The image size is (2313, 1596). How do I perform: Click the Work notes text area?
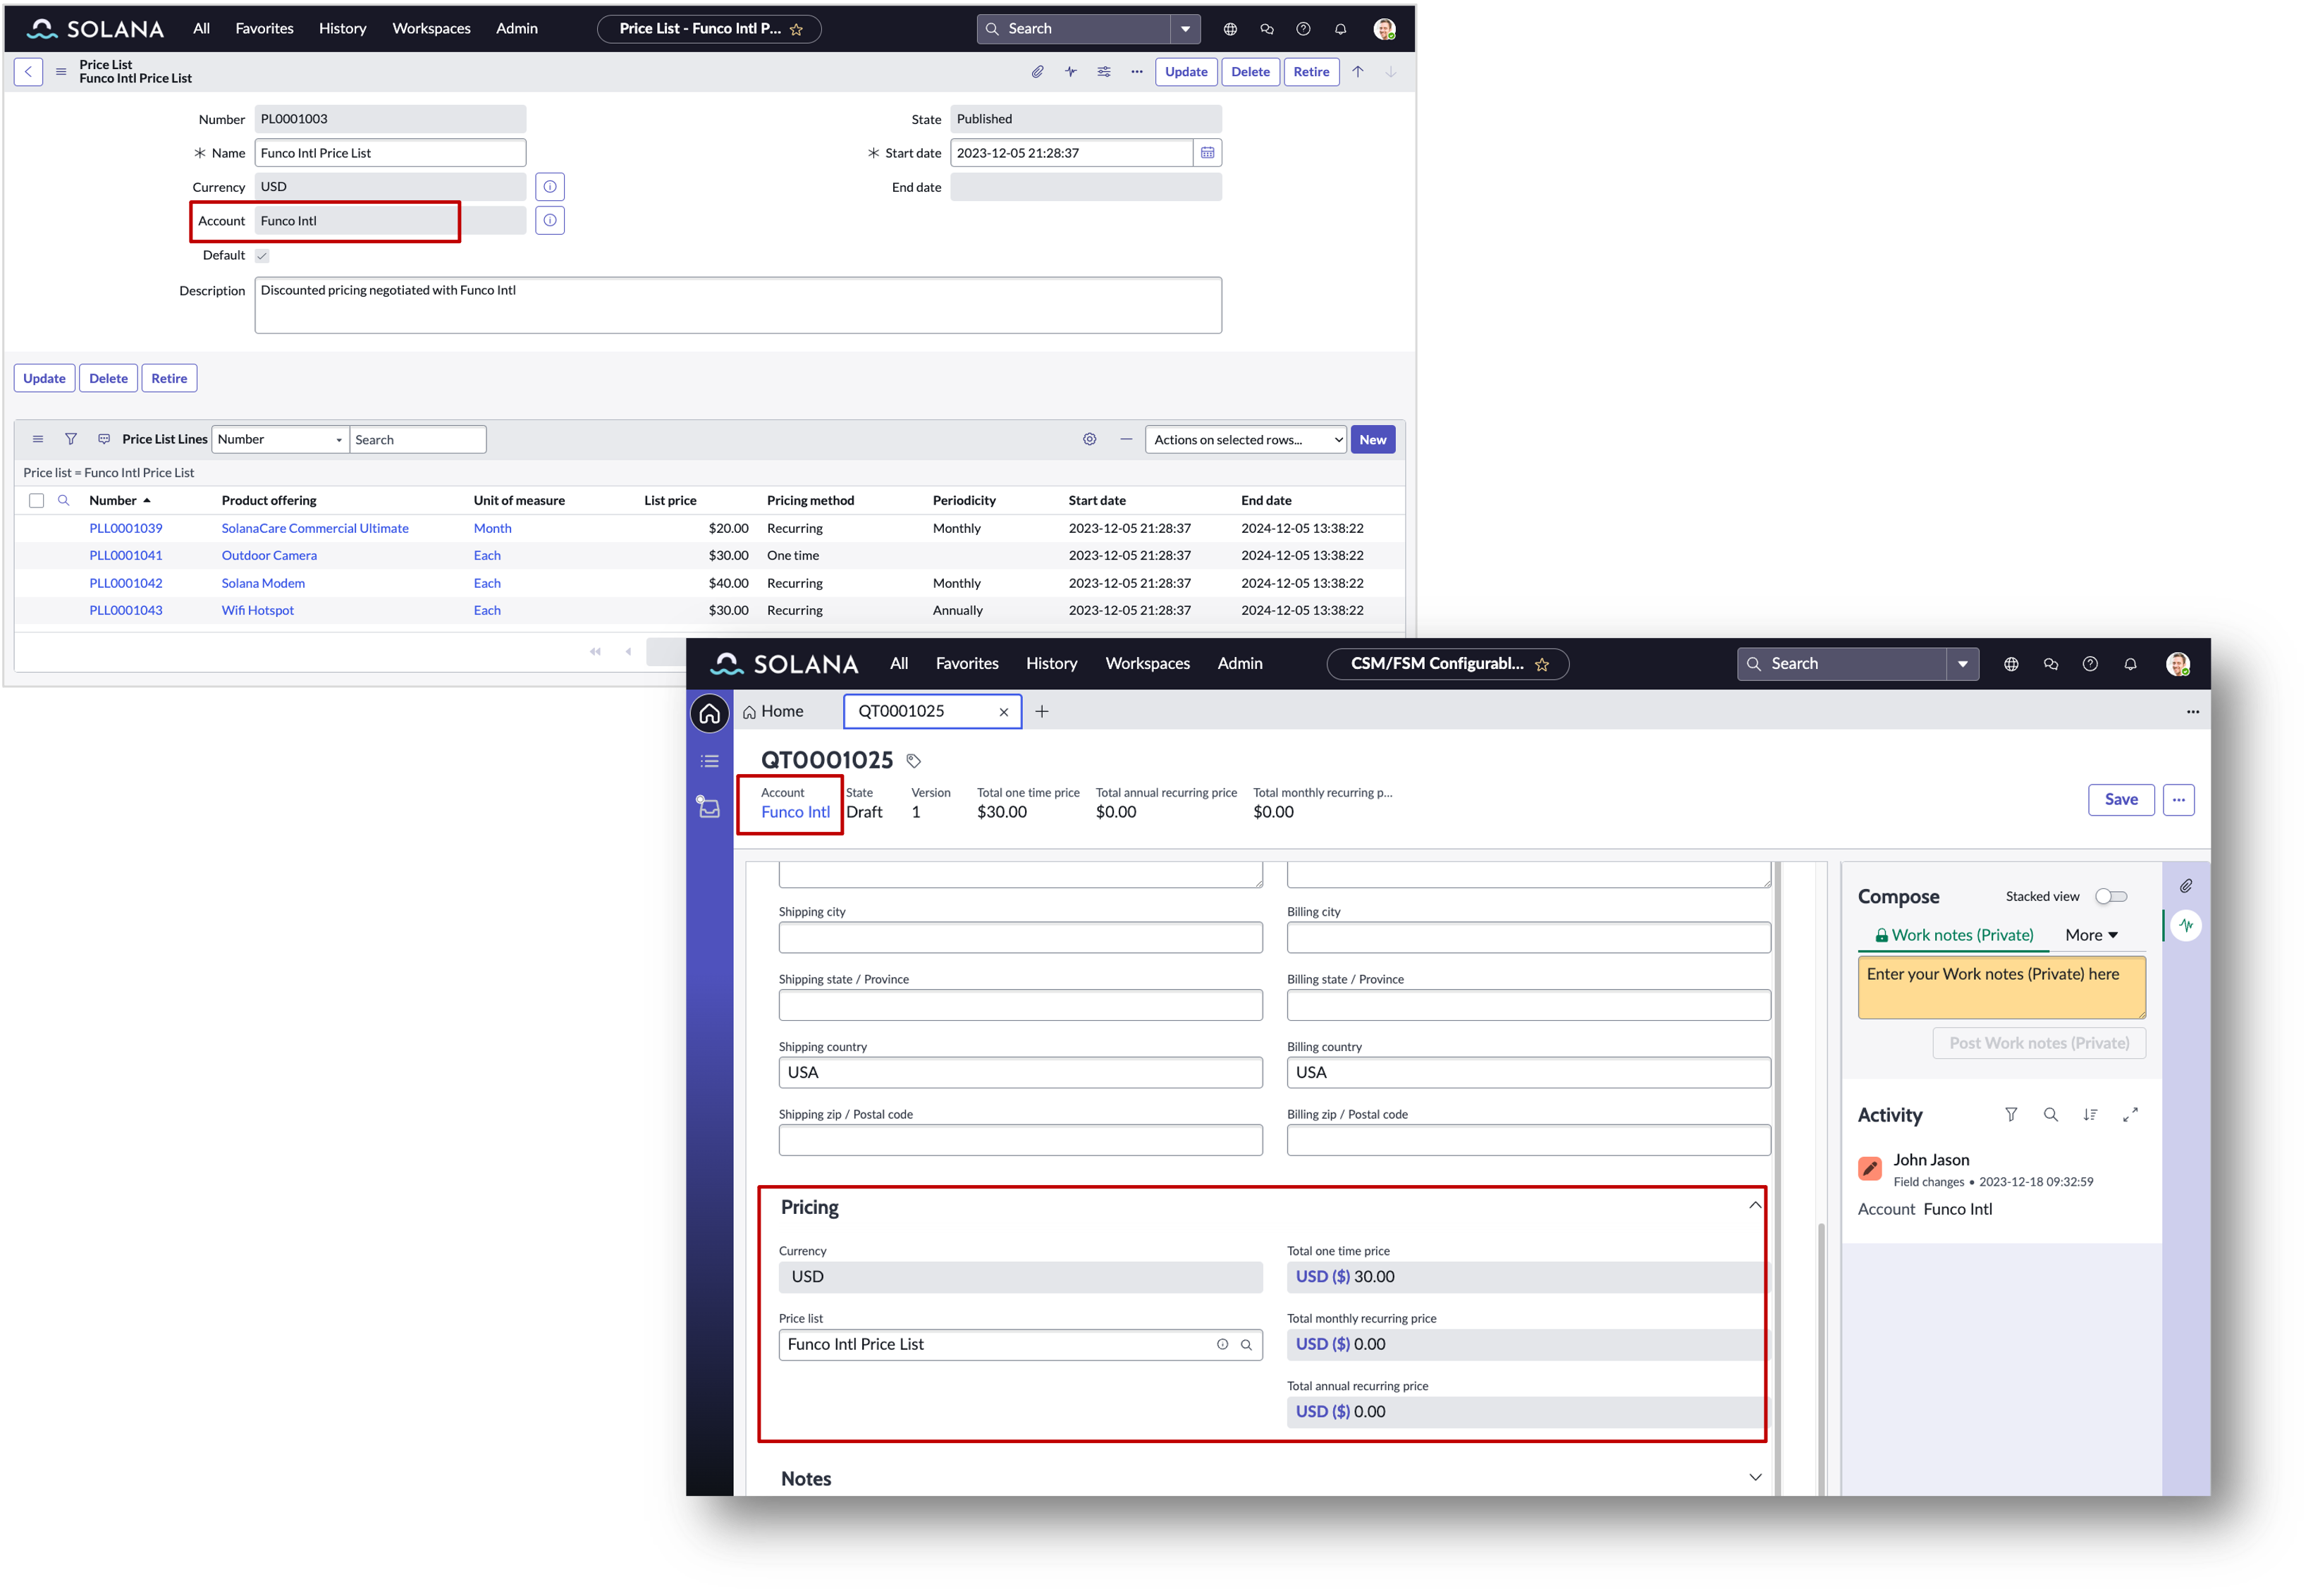coord(2001,987)
